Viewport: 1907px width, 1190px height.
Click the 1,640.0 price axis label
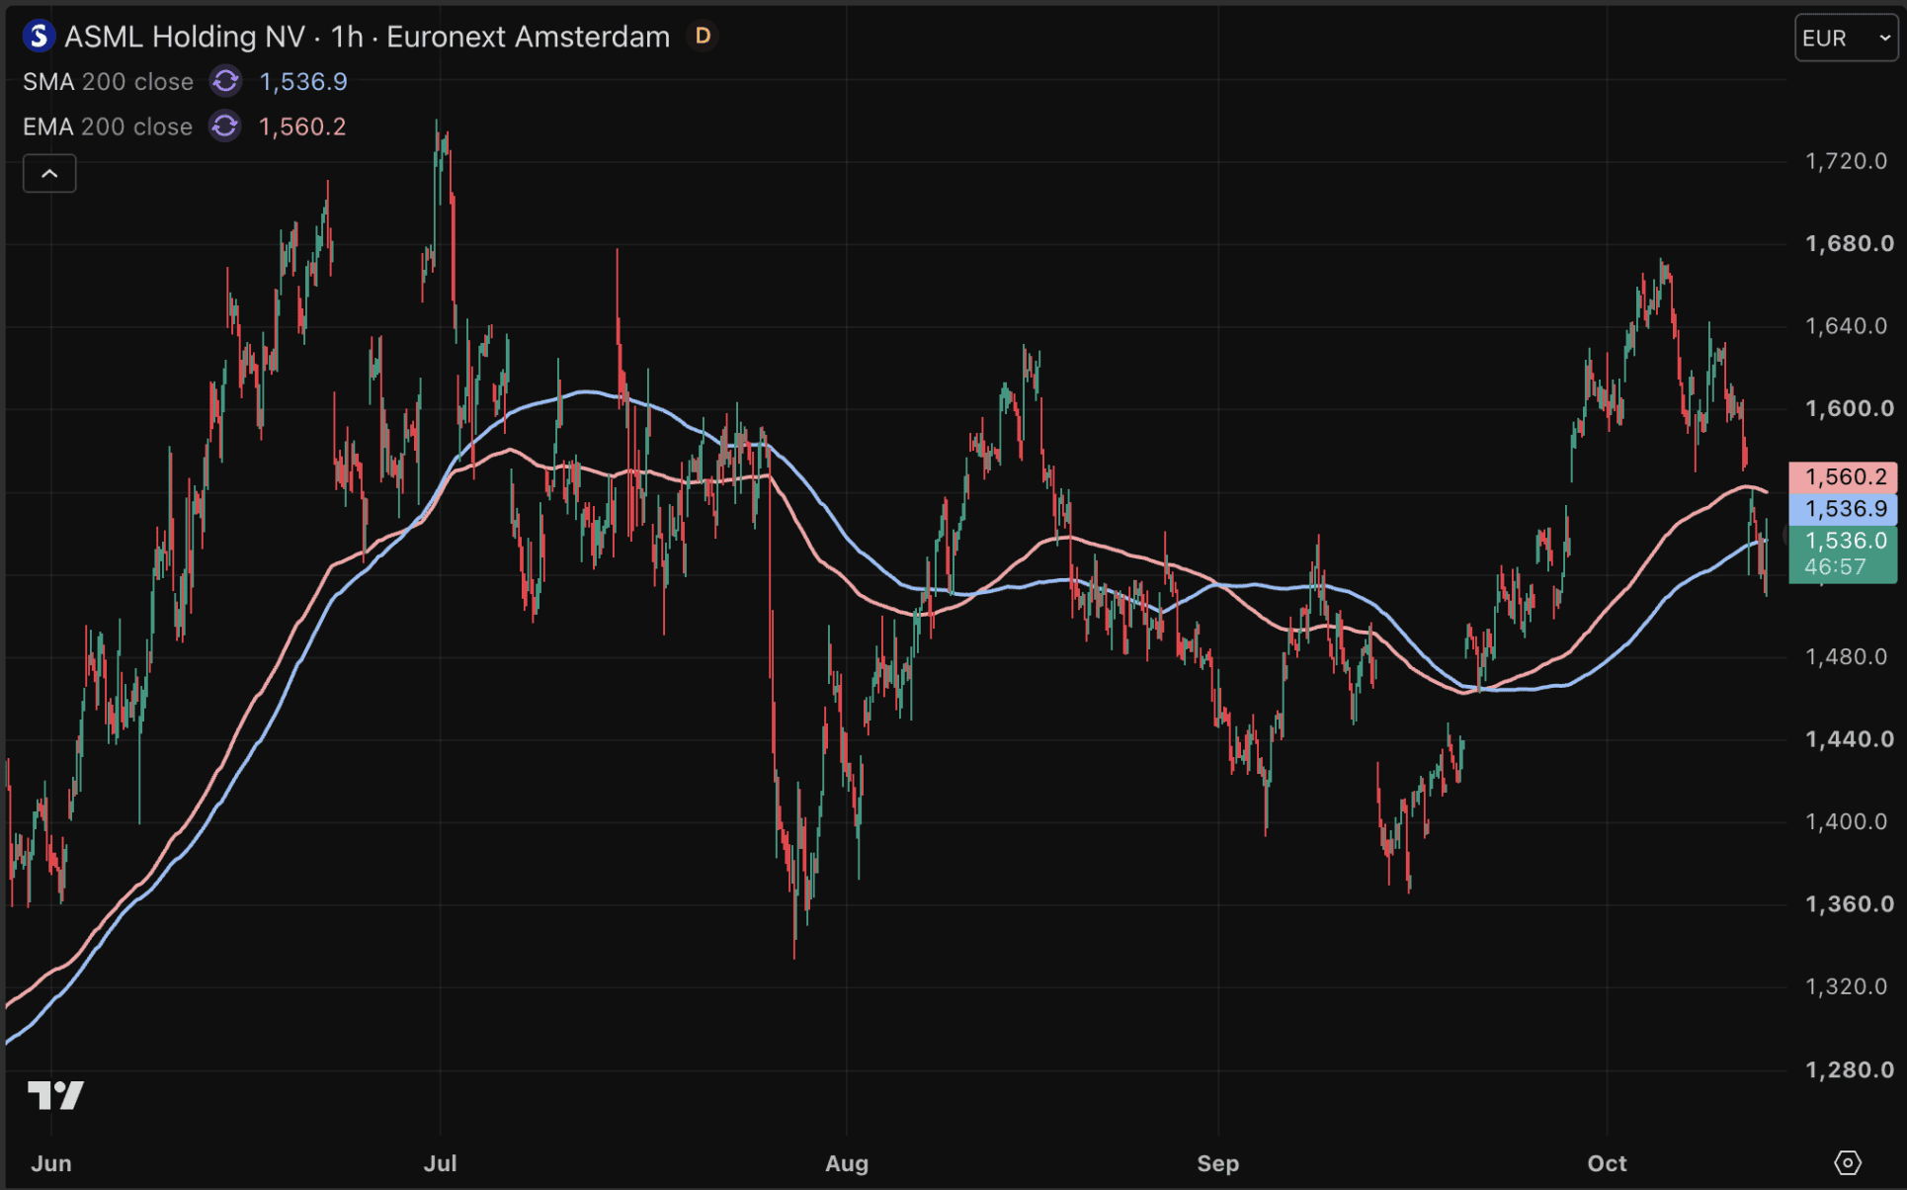coord(1846,326)
